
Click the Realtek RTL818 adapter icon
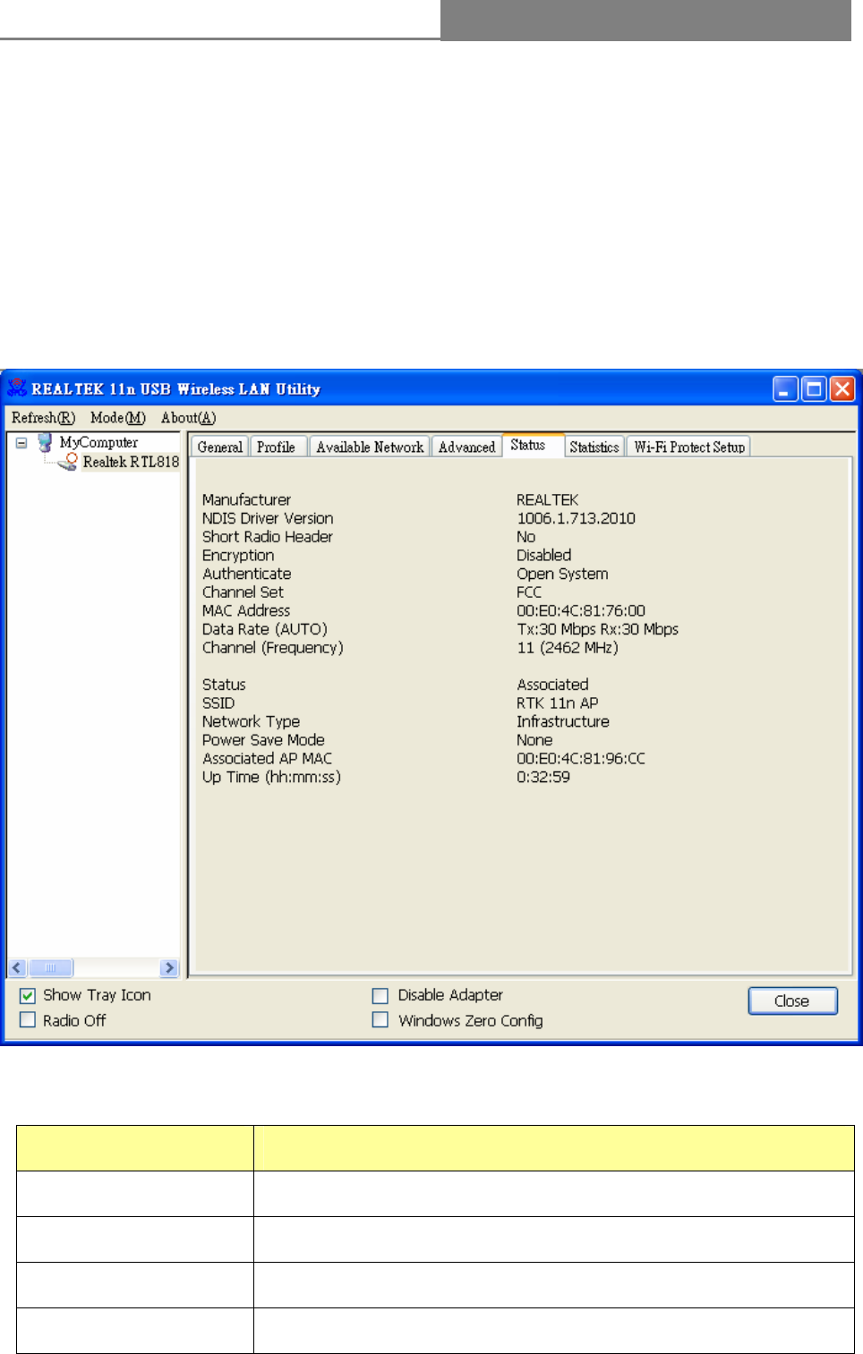coord(68,462)
